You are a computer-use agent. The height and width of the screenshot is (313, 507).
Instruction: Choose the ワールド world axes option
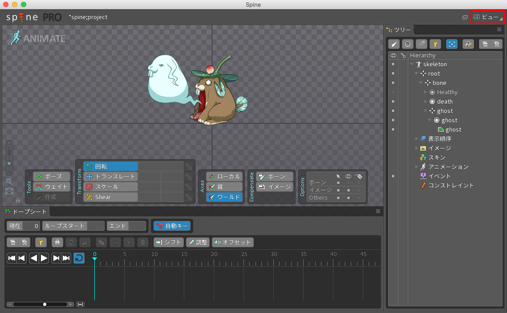(x=224, y=197)
